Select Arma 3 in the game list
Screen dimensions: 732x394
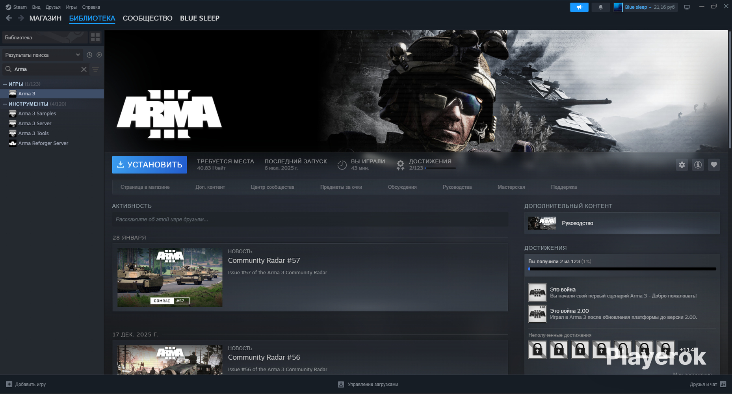(52, 94)
